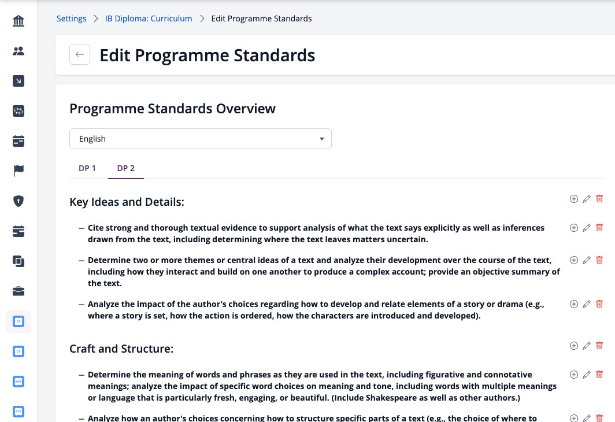The height and width of the screenshot is (422, 615).
Task: Open the briefcase icon in sidebar
Action: [x=18, y=291]
